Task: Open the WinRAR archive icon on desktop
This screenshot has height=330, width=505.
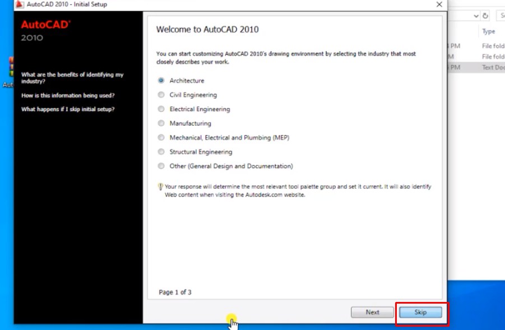Action: (10, 67)
